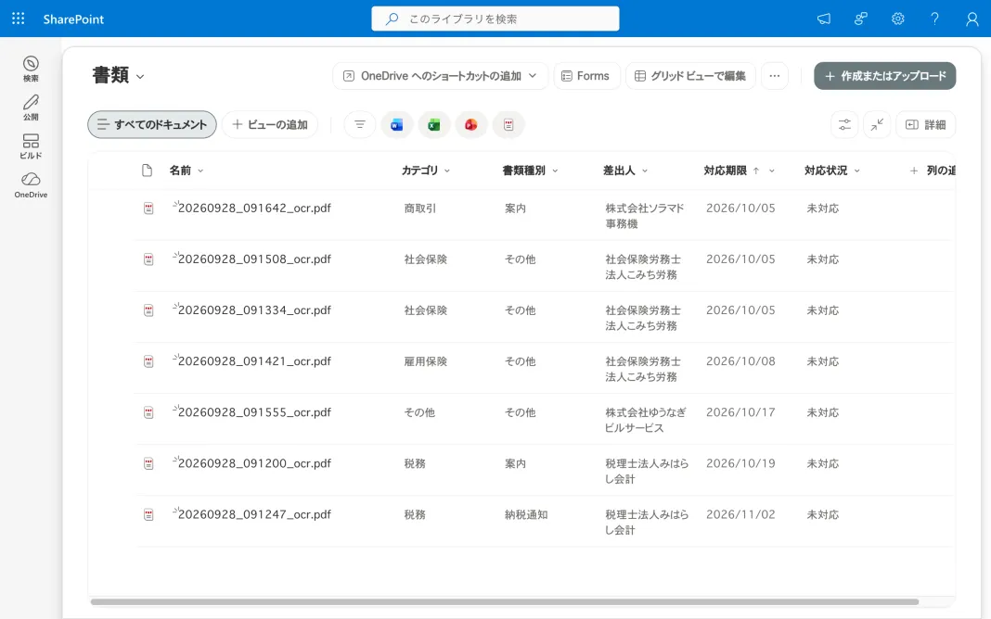Open the settings gear icon
Screen dimensions: 991x619
[897, 19]
